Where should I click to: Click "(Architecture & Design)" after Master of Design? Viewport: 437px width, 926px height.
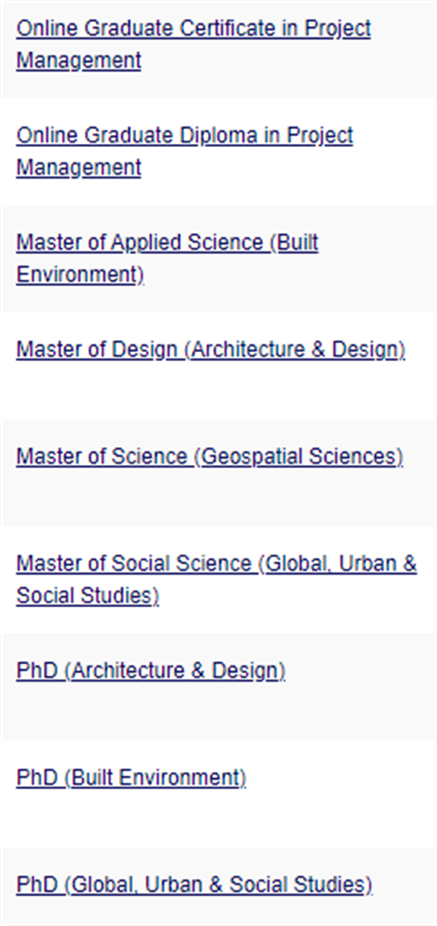coord(295,350)
